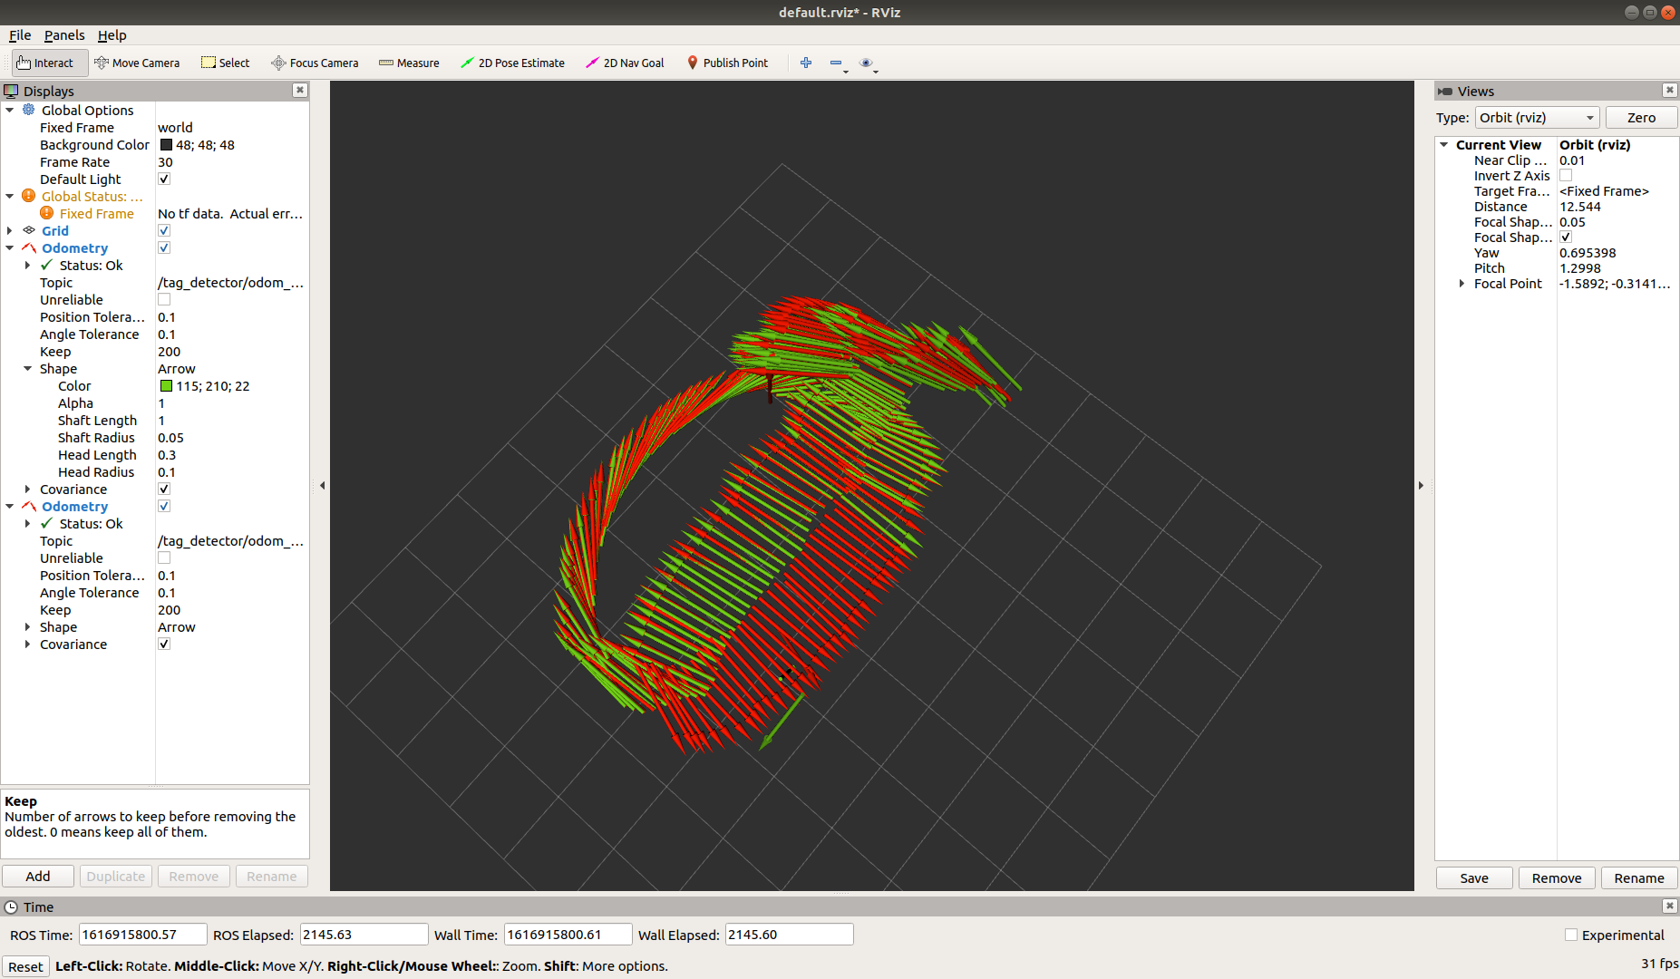This screenshot has width=1680, height=979.
Task: Expand the Grid tree node
Action: pyautogui.click(x=10, y=230)
